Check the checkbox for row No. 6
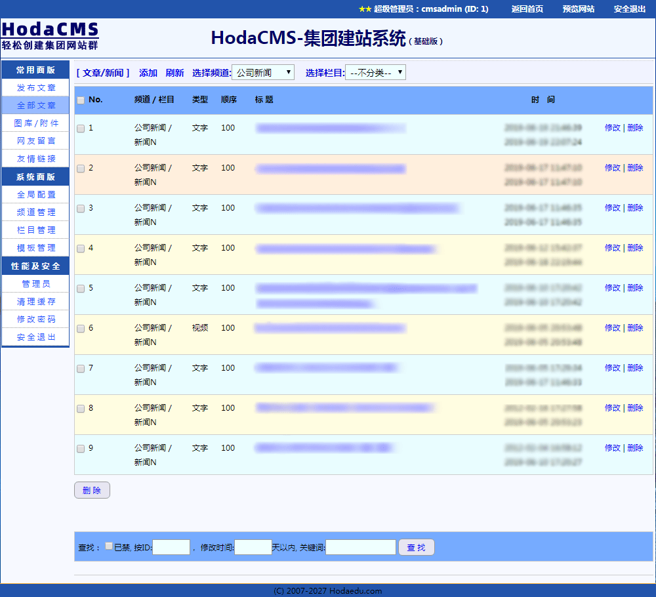The width and height of the screenshot is (656, 597). [81, 329]
